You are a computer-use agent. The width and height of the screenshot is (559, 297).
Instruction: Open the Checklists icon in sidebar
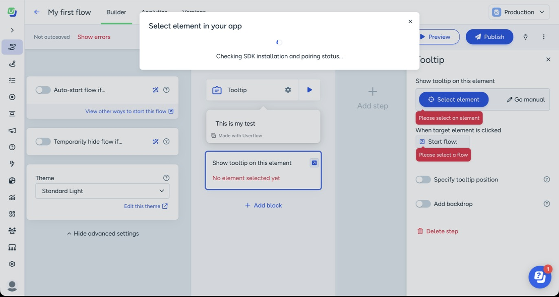point(12,80)
